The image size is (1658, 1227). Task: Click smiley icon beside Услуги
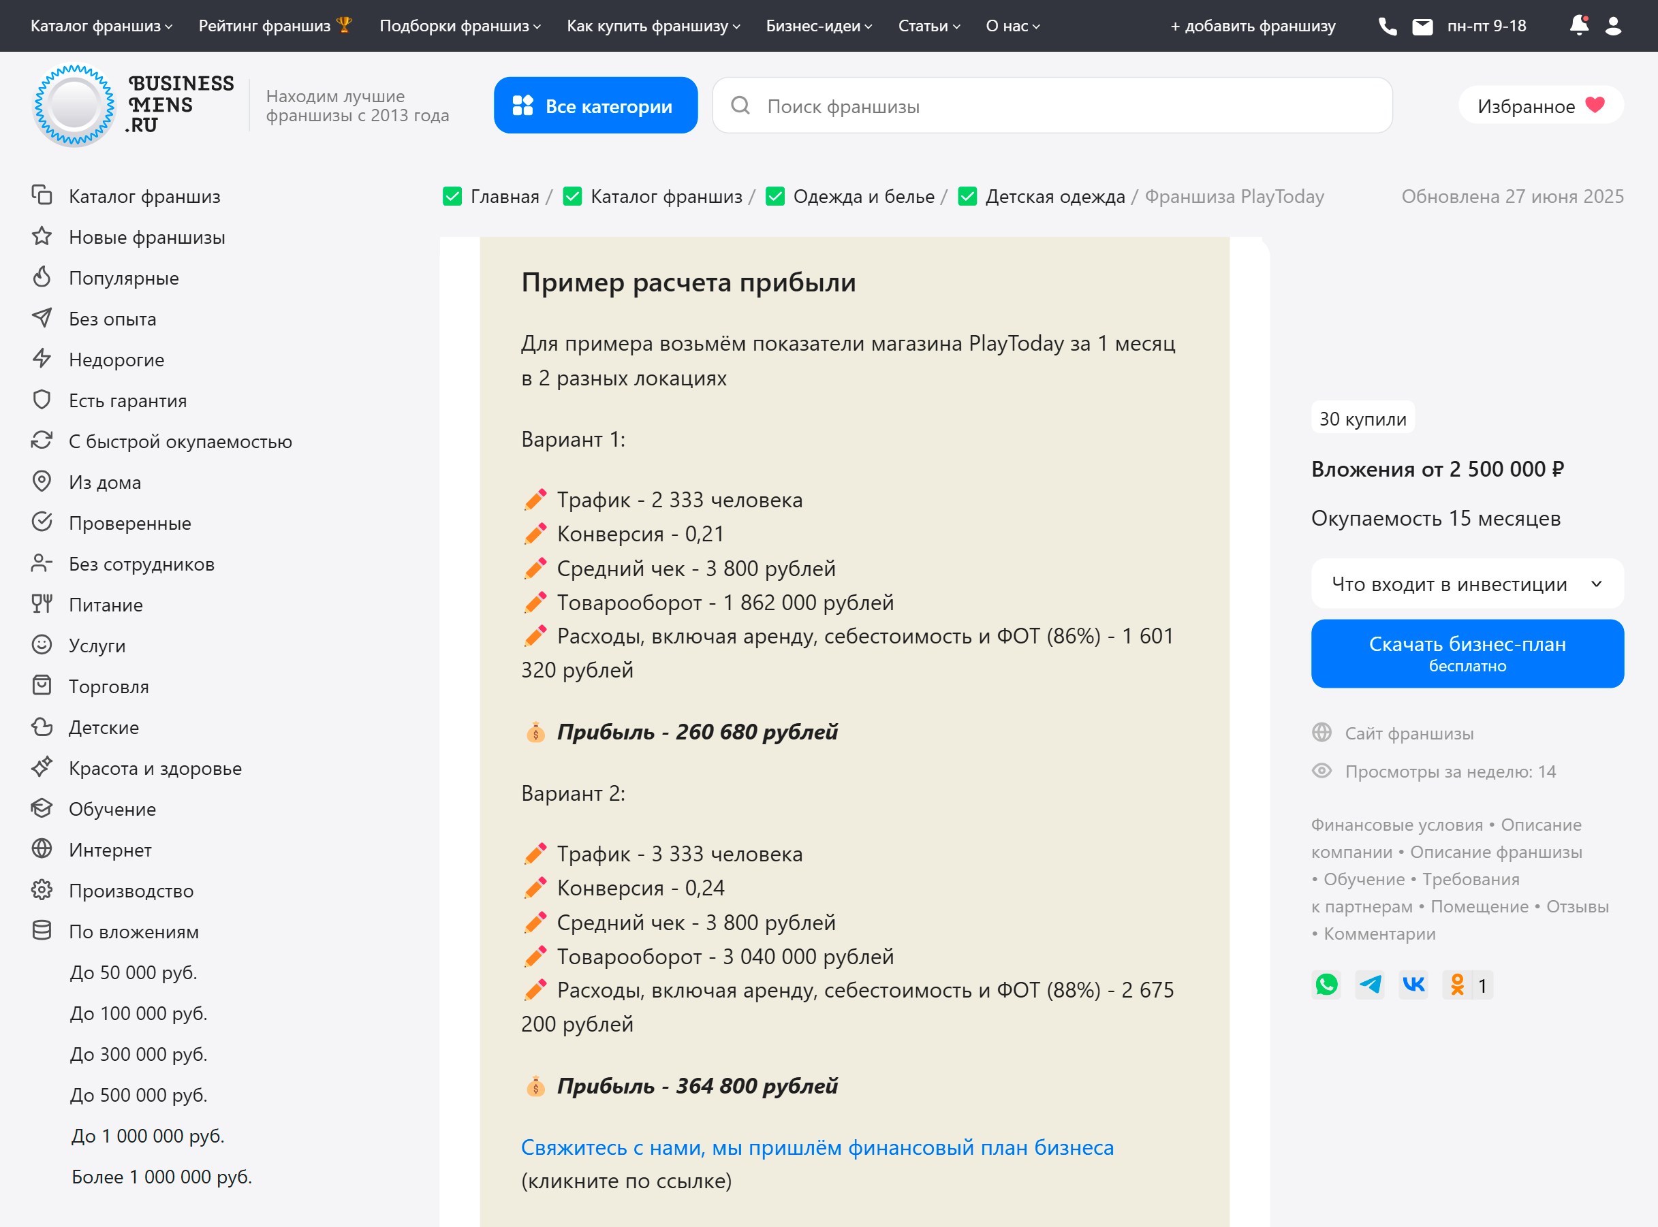pyautogui.click(x=42, y=645)
